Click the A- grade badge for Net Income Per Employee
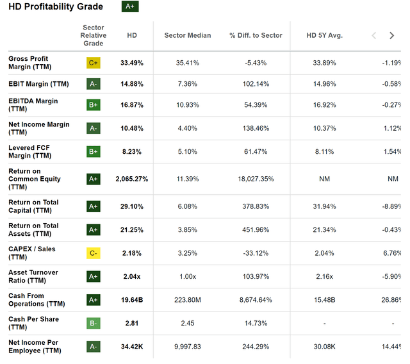The width and height of the screenshot is (410, 364). point(94,347)
